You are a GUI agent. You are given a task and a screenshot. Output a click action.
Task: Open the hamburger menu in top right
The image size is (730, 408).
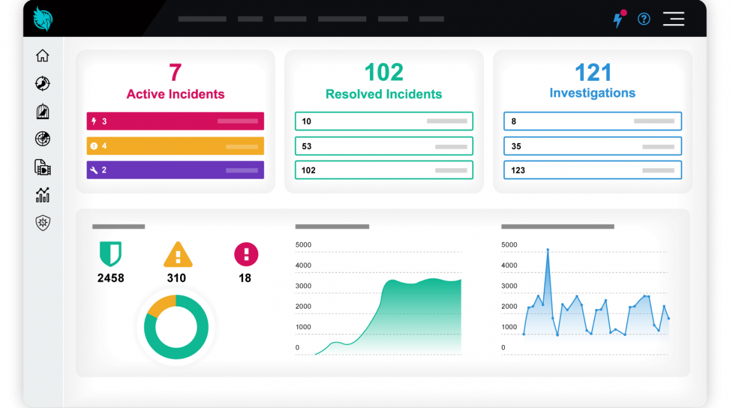click(673, 19)
